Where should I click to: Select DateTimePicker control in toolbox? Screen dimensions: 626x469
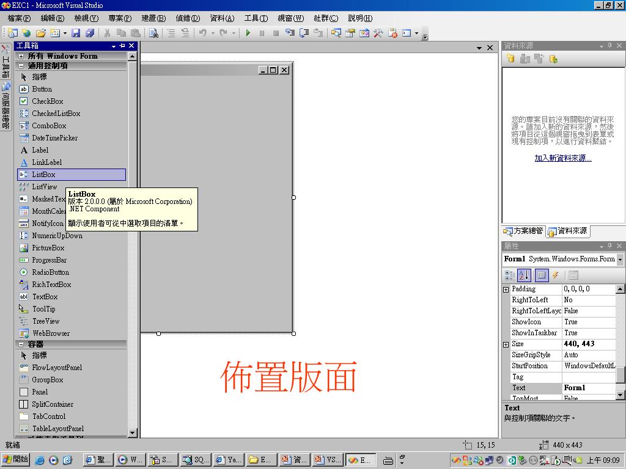(72, 138)
